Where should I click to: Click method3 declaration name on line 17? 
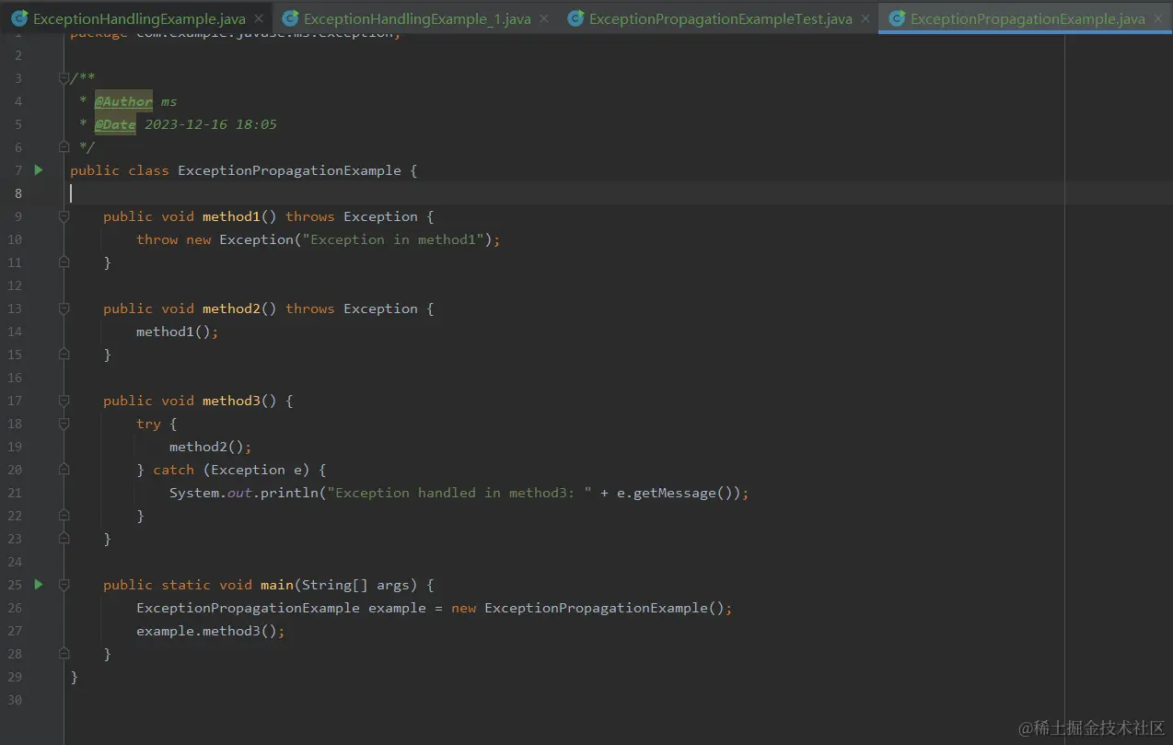pyautogui.click(x=232, y=401)
